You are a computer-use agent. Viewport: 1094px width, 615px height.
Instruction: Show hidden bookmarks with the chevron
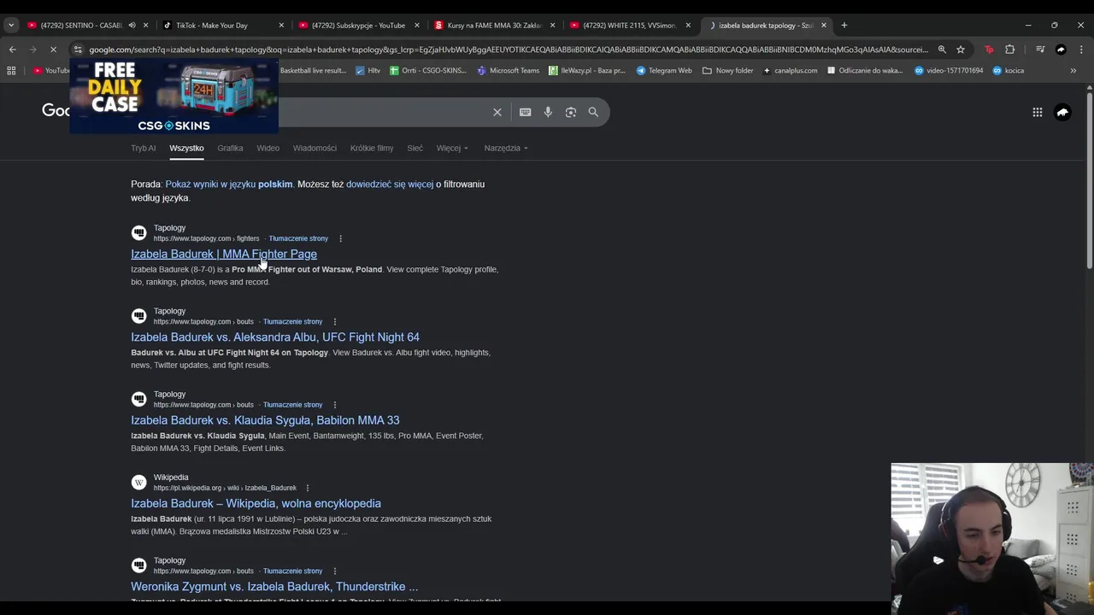point(1073,71)
